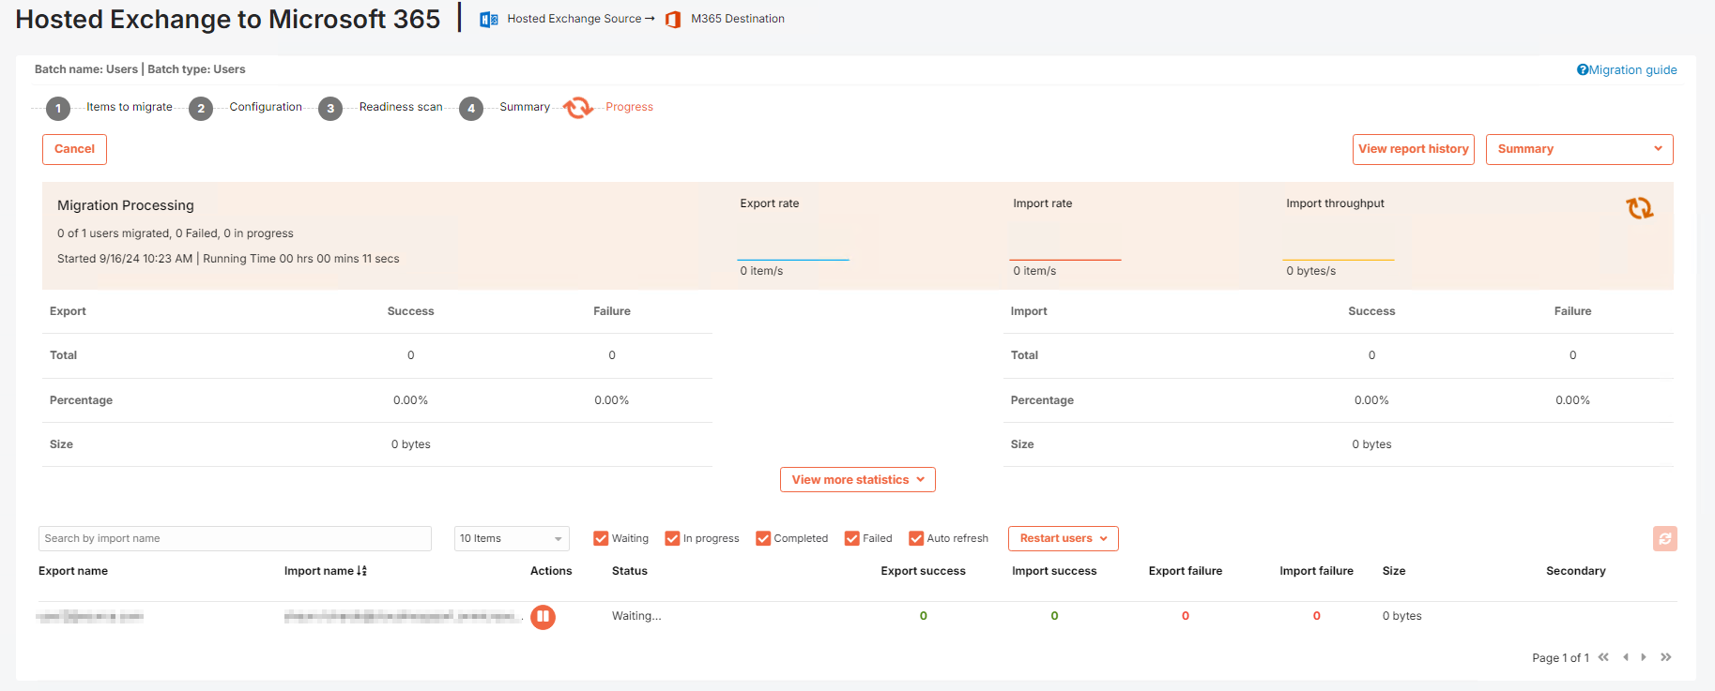Click the Waiting... status text

tap(636, 616)
